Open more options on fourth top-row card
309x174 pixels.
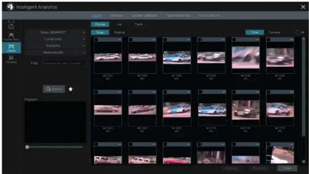(223, 40)
